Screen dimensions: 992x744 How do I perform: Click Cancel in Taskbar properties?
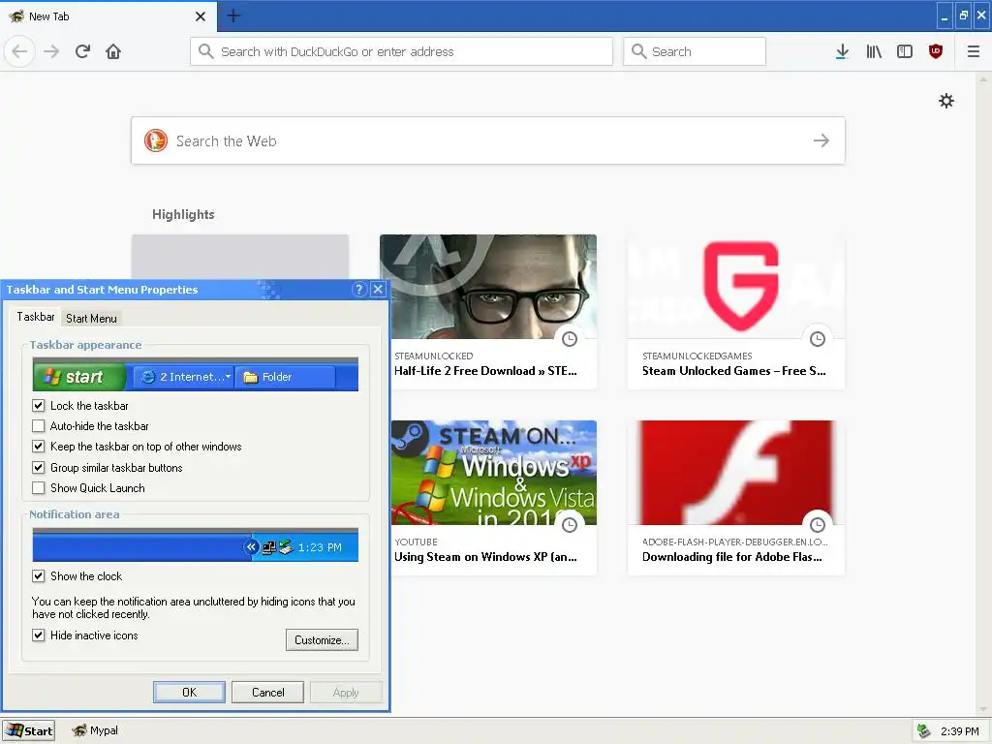267,692
